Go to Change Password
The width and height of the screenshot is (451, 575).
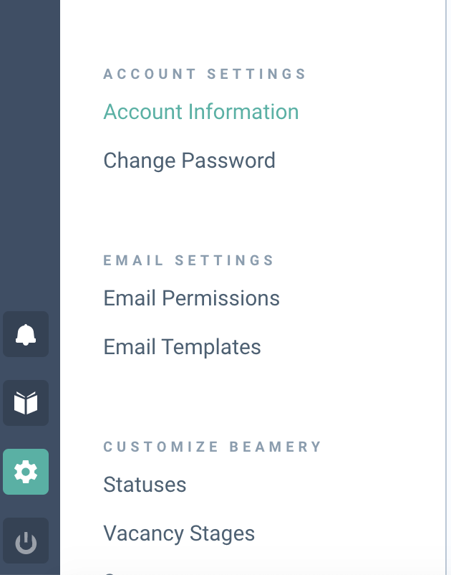pos(189,161)
